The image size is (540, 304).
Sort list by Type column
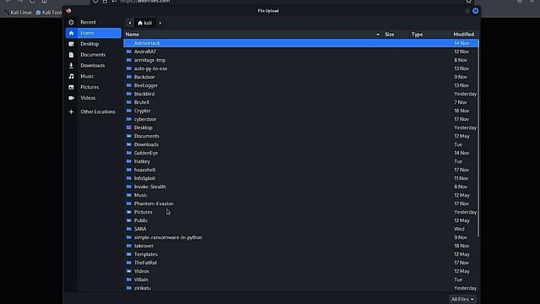(x=417, y=35)
